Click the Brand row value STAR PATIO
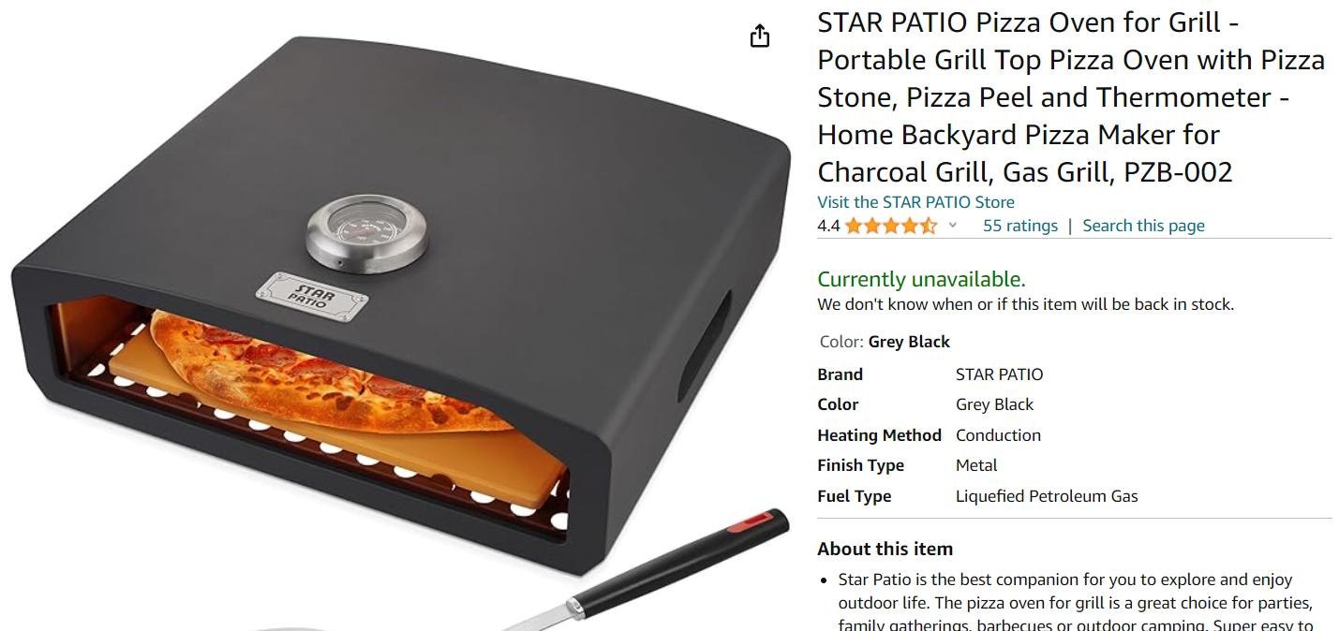1339x631 pixels. pyautogui.click(x=999, y=374)
